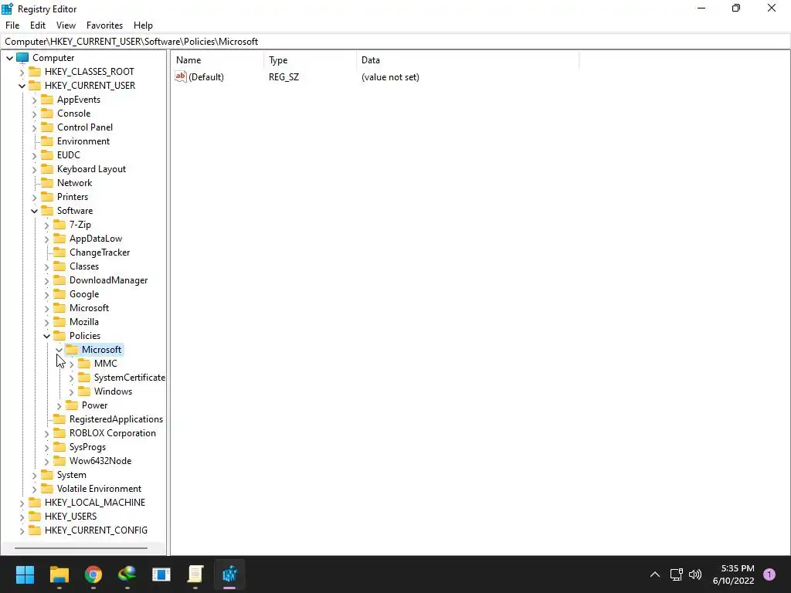The width and height of the screenshot is (791, 593).
Task: Click the Data column header
Action: 467,60
